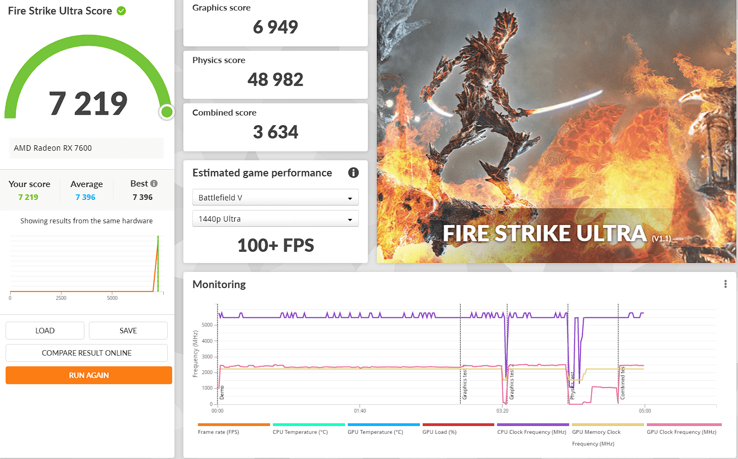Click the 03:20 time axis label
Viewport: 738px width, 459px height.
(502, 411)
